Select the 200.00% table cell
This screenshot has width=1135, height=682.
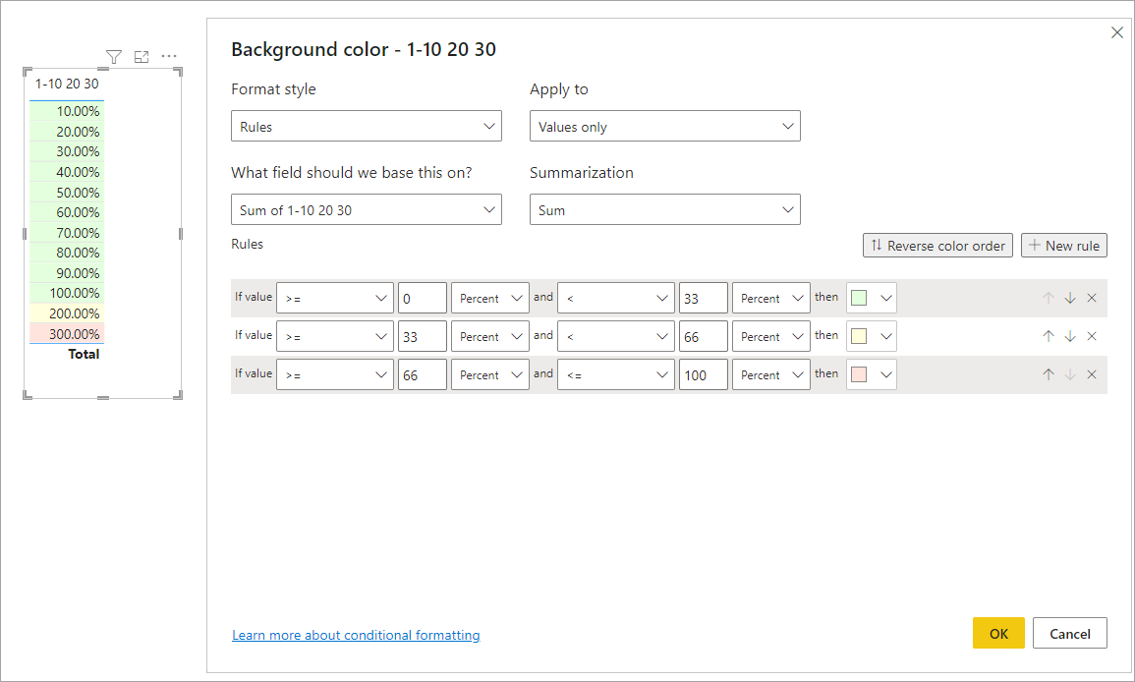(x=68, y=313)
